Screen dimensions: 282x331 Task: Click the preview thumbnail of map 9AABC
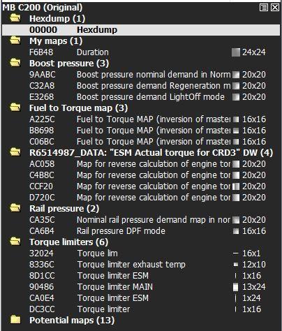pyautogui.click(x=236, y=75)
